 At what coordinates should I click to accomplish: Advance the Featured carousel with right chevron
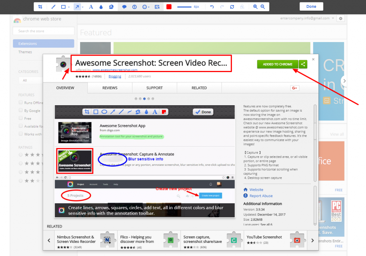(x=344, y=81)
